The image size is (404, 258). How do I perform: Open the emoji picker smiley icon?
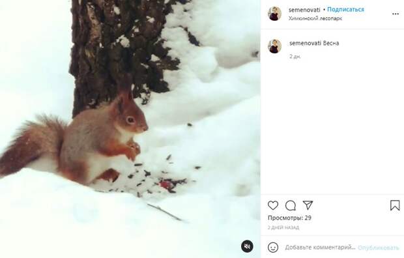(x=273, y=248)
